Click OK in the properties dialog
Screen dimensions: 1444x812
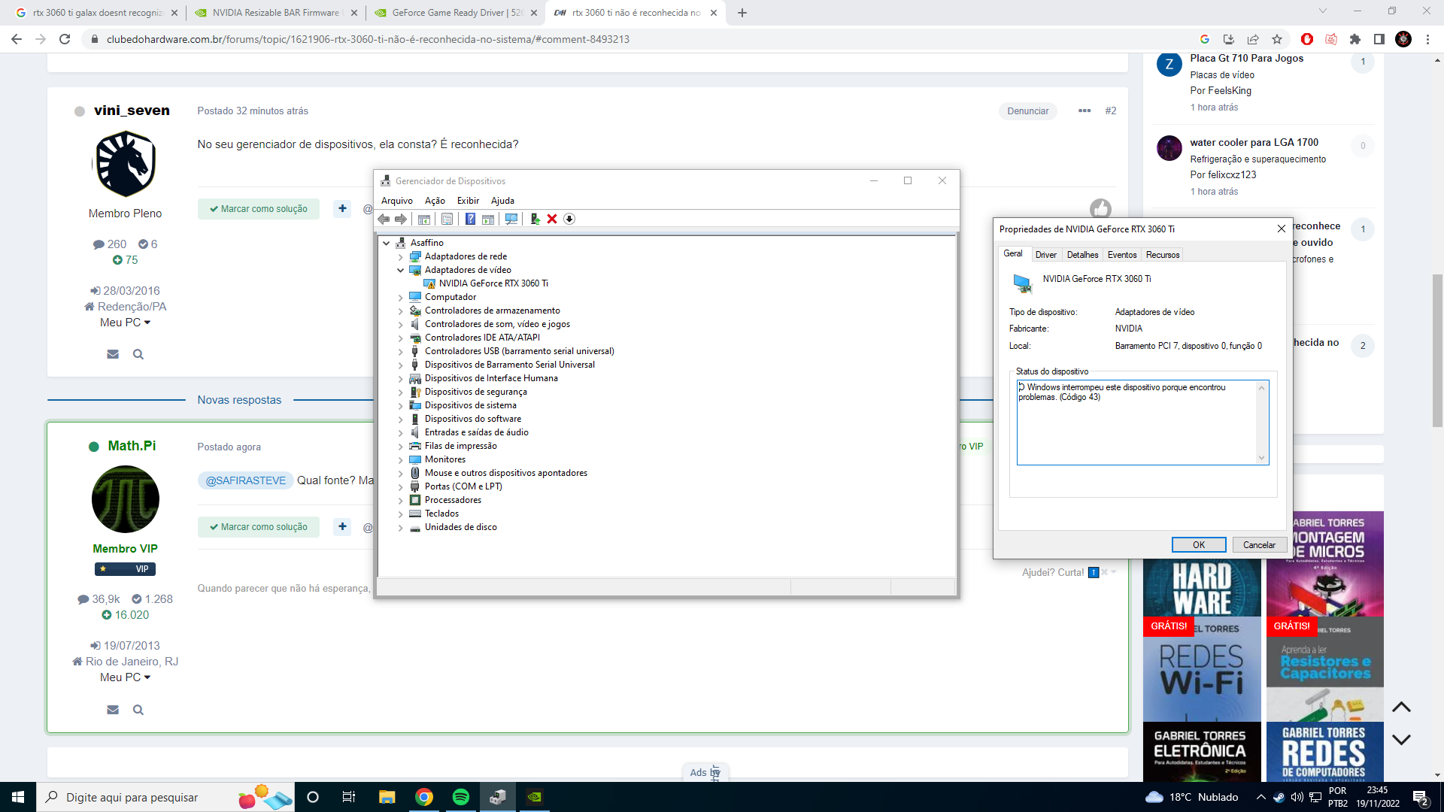[1199, 545]
